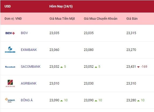This screenshot has width=154, height=112.
Task: Click the Hôm Nay (24/5) header
Action: pos(61,6)
